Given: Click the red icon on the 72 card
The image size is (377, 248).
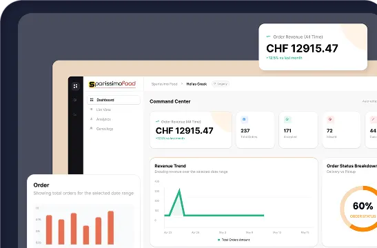Looking at the screenshot, I should 330,119.
